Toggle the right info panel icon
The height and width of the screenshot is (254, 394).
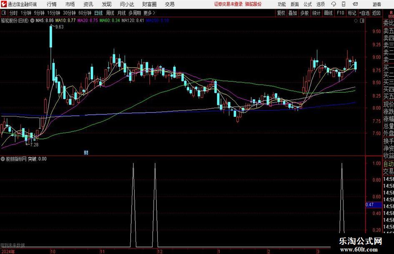tap(362, 20)
